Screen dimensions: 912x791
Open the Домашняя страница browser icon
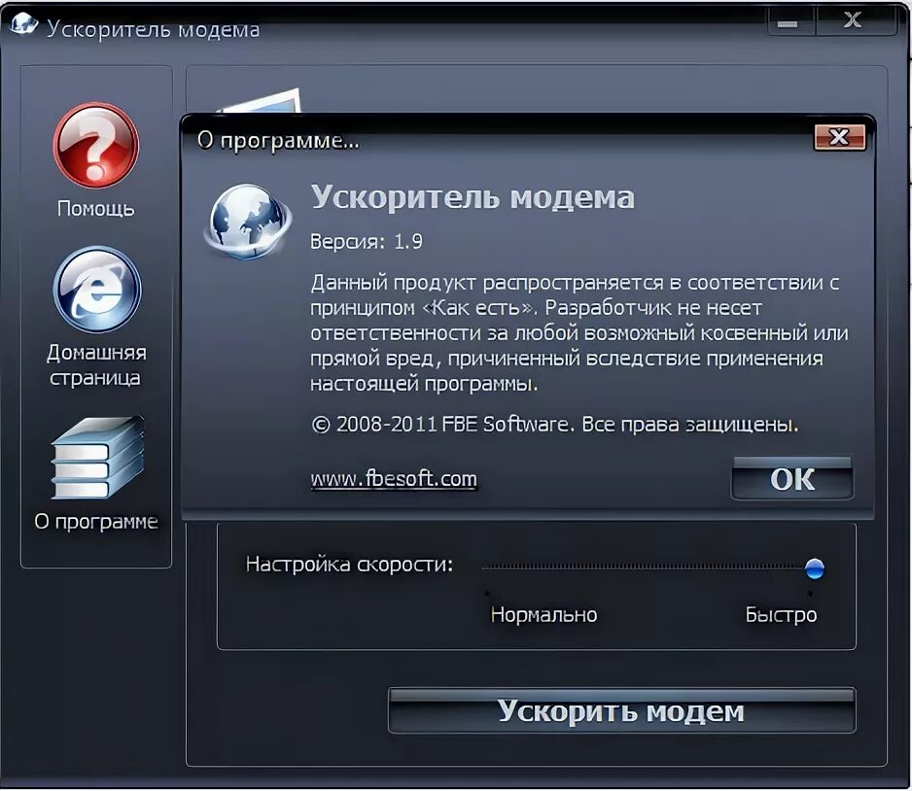point(97,290)
